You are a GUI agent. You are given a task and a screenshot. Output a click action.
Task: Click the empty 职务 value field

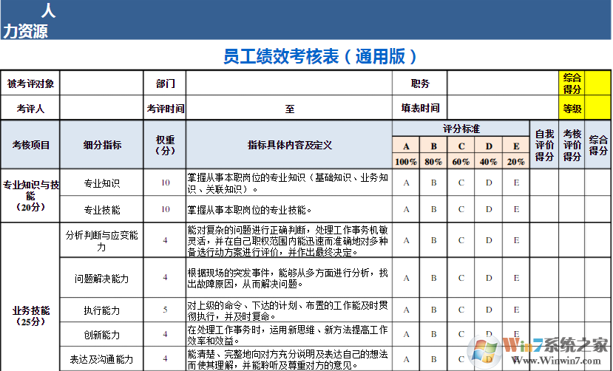pyautogui.click(x=503, y=84)
